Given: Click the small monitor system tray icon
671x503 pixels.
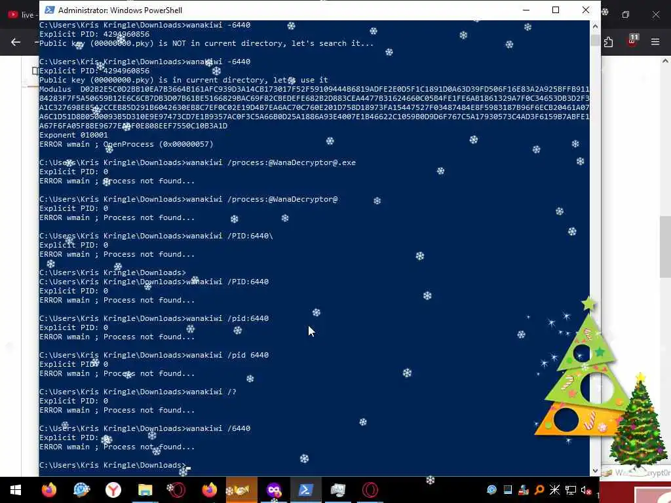Looking at the screenshot, I should pyautogui.click(x=508, y=490).
